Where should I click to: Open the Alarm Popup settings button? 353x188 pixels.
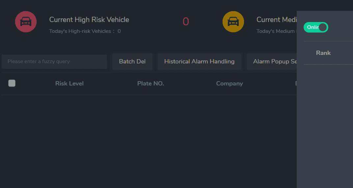(272, 61)
